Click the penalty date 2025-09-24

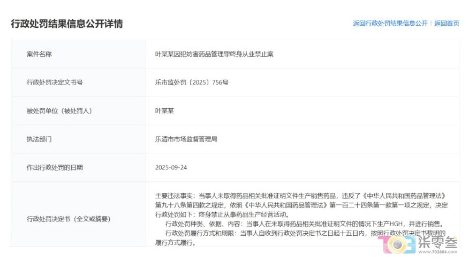tap(171, 167)
